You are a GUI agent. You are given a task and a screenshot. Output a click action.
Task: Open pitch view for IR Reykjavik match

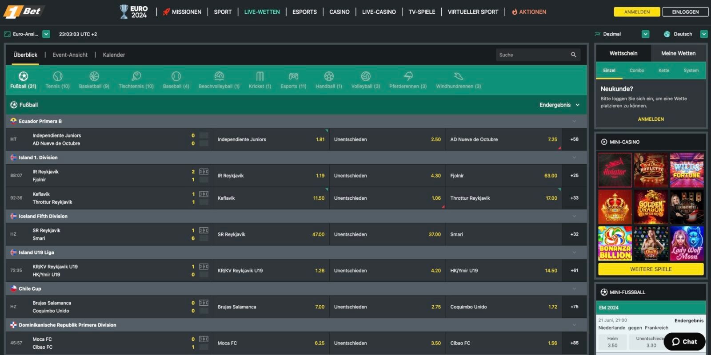tap(204, 172)
